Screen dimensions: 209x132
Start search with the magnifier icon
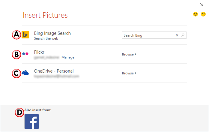[183, 35]
